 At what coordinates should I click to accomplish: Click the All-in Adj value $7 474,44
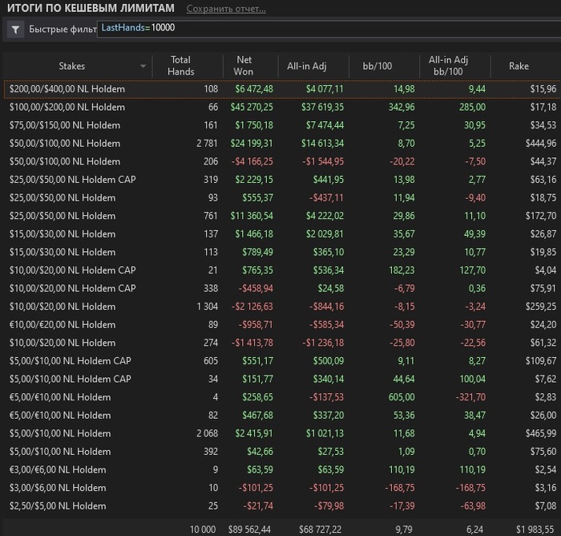[325, 125]
